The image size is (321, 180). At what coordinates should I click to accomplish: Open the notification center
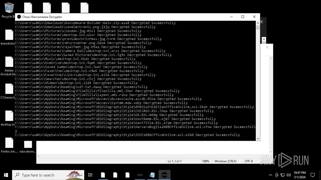313,175
